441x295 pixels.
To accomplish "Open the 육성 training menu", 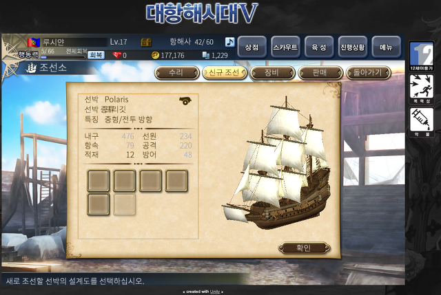I will coord(319,47).
